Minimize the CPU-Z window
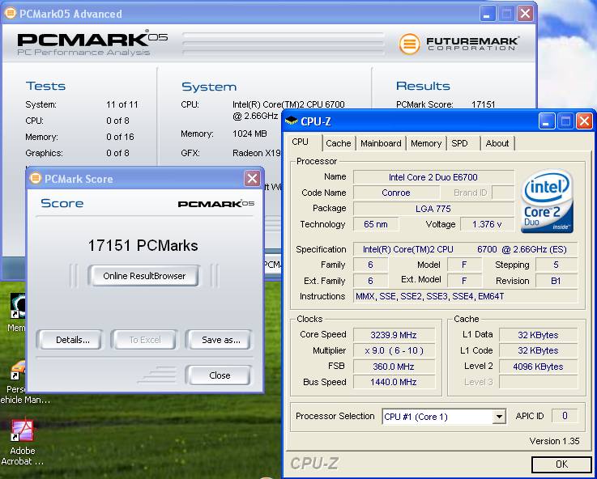Screen dimensions: 597x479 pyautogui.click(x=547, y=121)
